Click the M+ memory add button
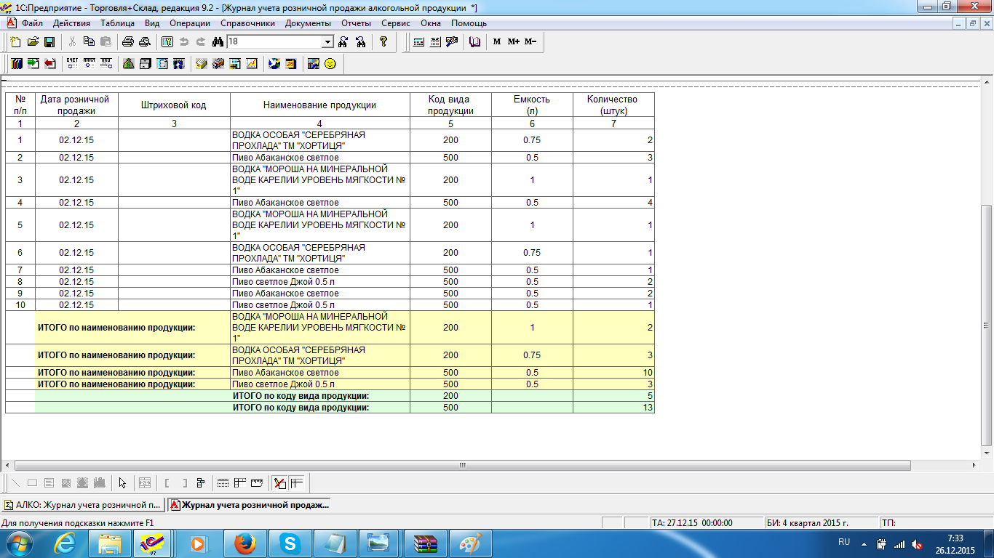 514,42
